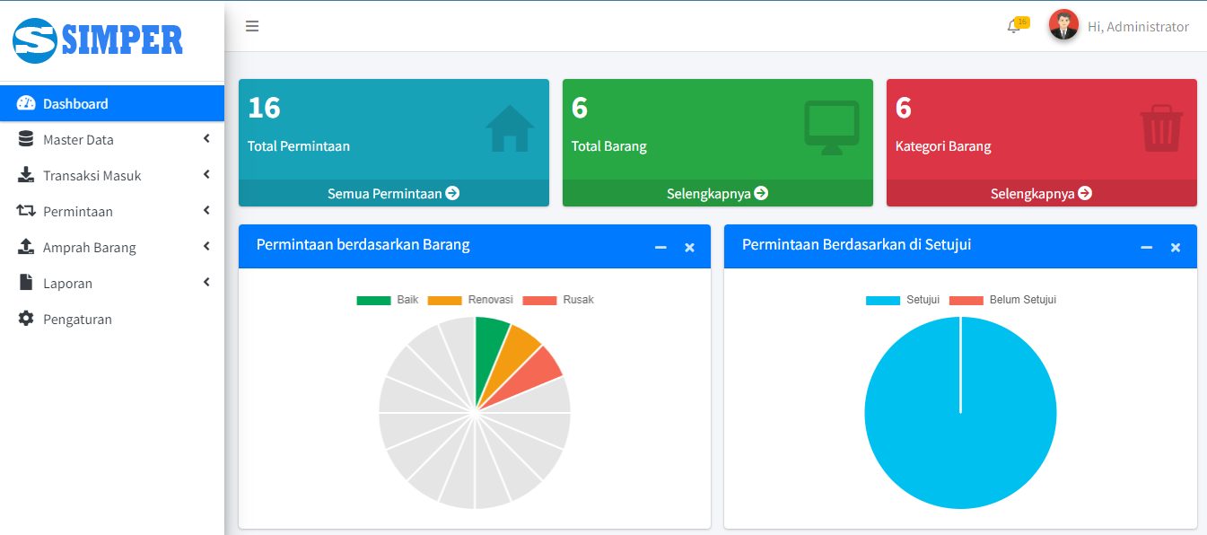The height and width of the screenshot is (535, 1207).
Task: Click the arrow icon beside Semua Permintaan
Action: pyautogui.click(x=452, y=193)
